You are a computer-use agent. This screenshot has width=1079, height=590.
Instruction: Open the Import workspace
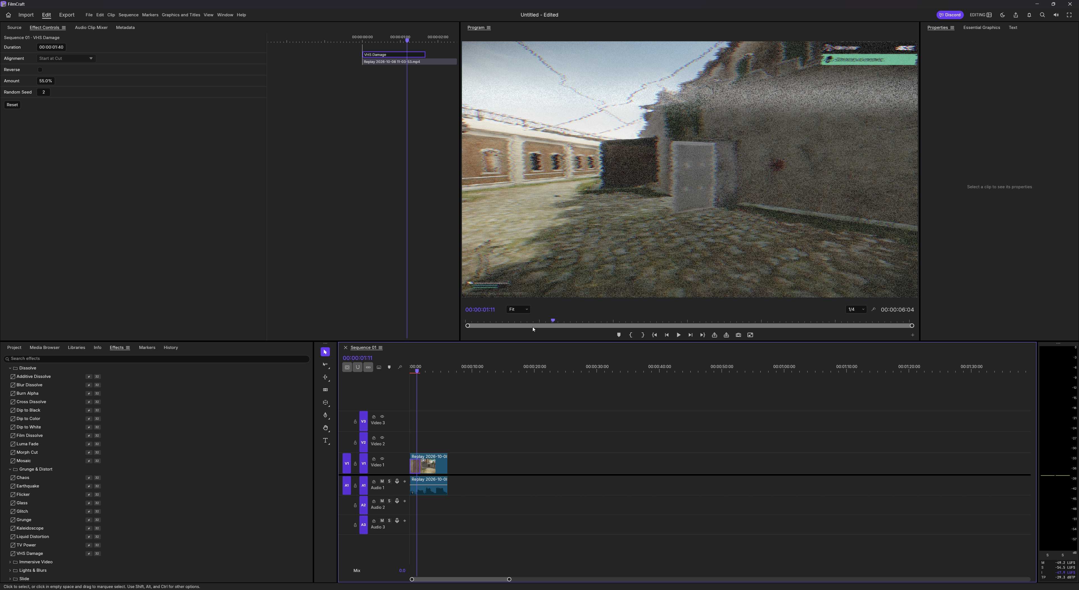tap(26, 15)
